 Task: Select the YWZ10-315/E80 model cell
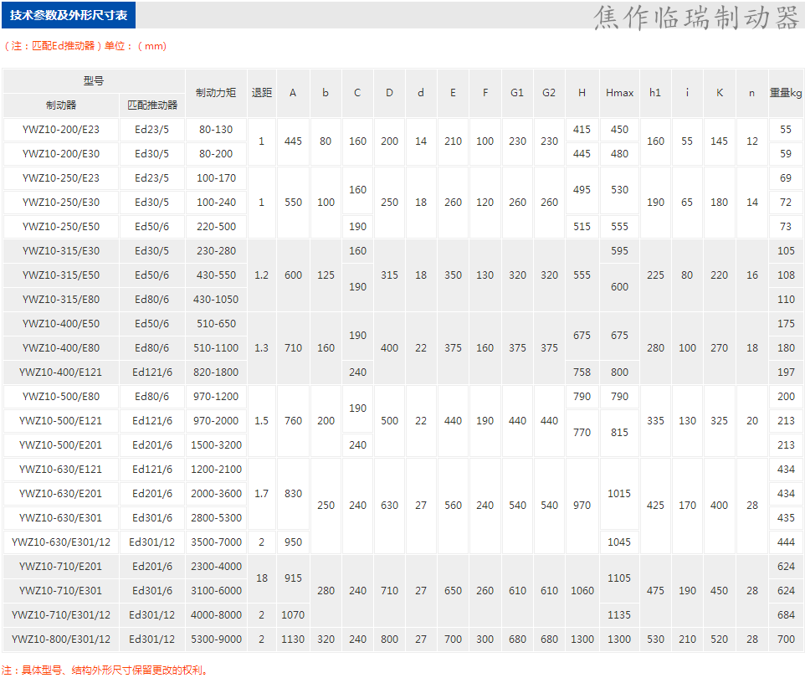pos(61,300)
